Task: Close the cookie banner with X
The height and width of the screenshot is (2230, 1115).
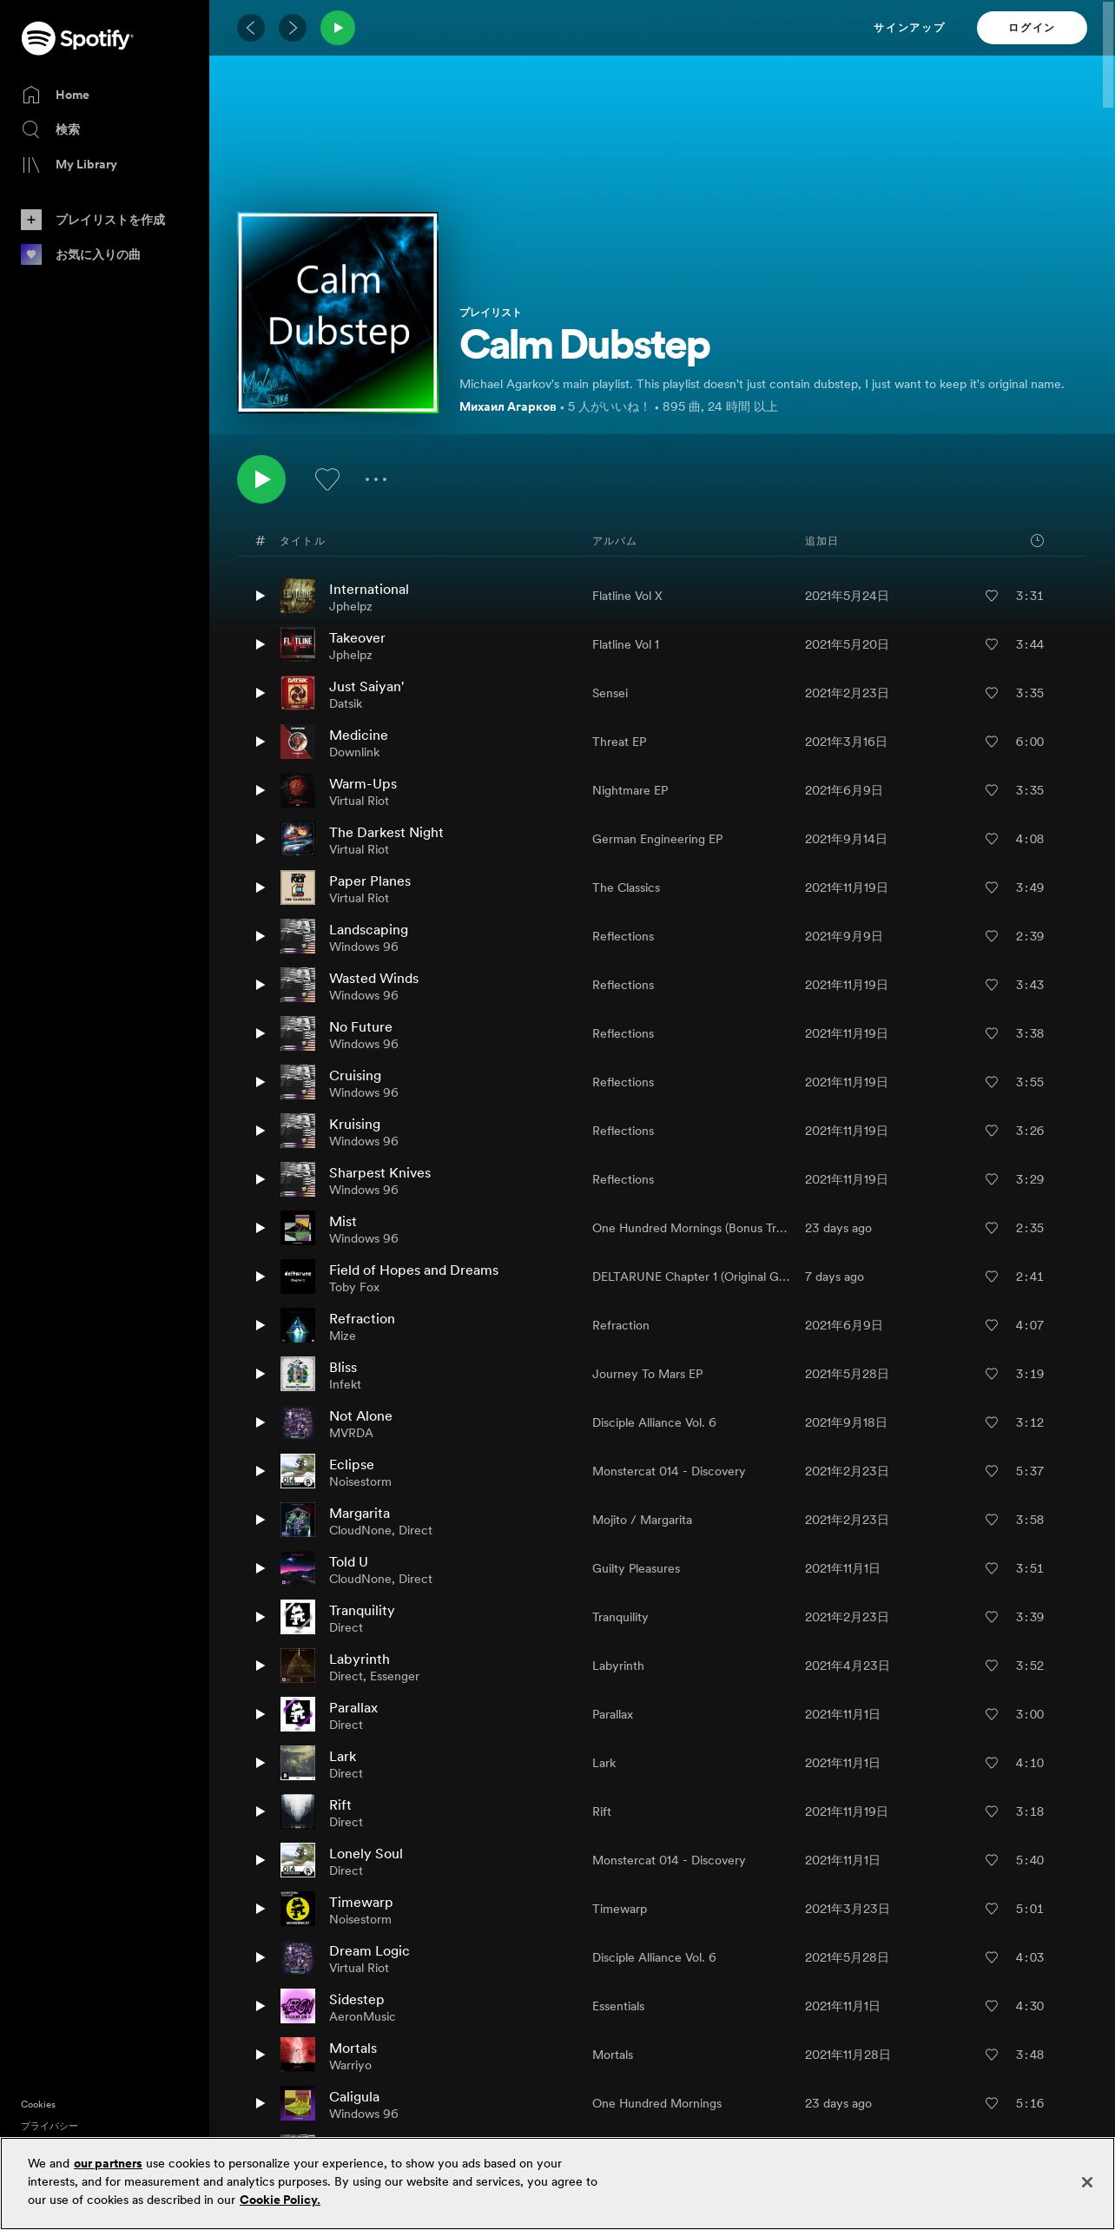Action: point(1086,2182)
